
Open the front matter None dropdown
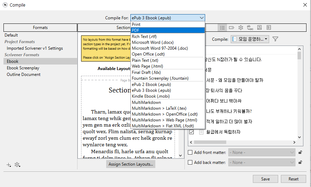tap(262, 152)
